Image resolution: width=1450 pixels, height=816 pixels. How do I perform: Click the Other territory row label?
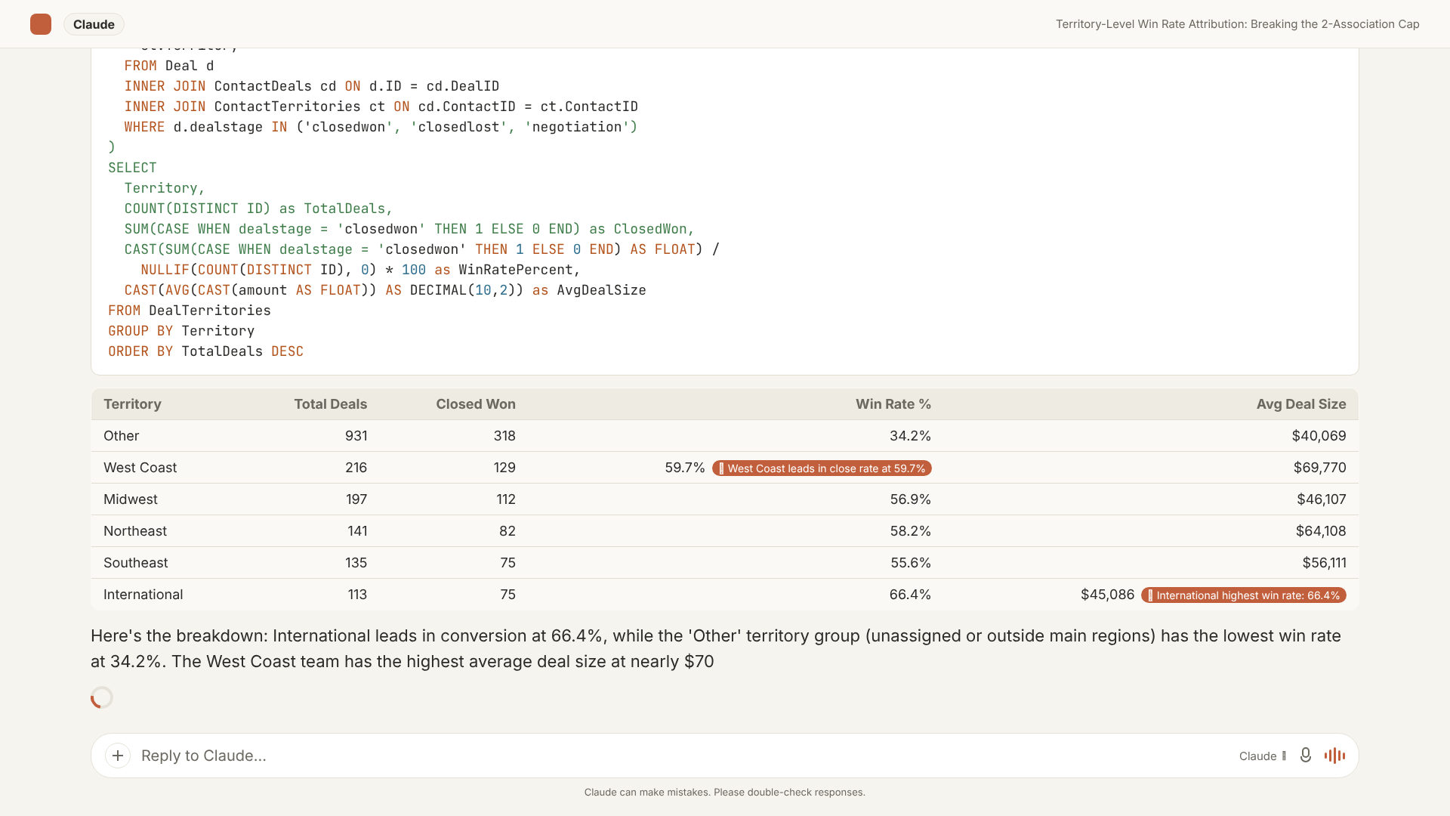122,436
